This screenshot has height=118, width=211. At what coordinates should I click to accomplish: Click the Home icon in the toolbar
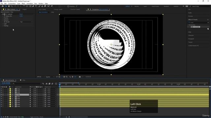[x=3, y=6]
